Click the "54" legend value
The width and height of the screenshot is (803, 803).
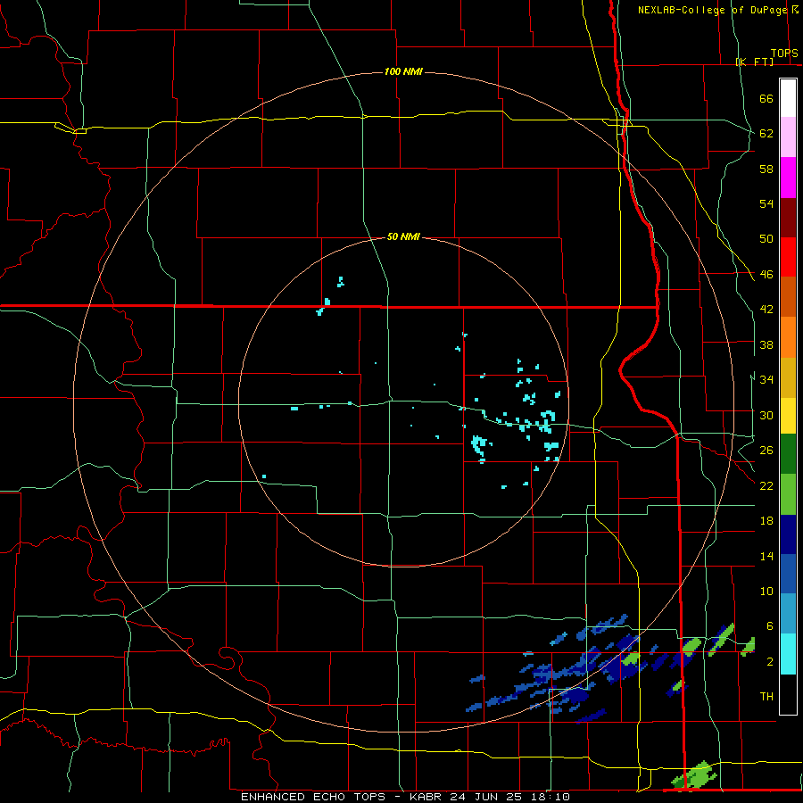click(x=766, y=203)
